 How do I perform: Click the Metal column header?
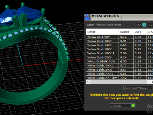102,32
